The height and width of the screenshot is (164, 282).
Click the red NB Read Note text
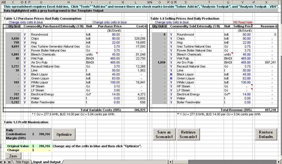point(243,22)
